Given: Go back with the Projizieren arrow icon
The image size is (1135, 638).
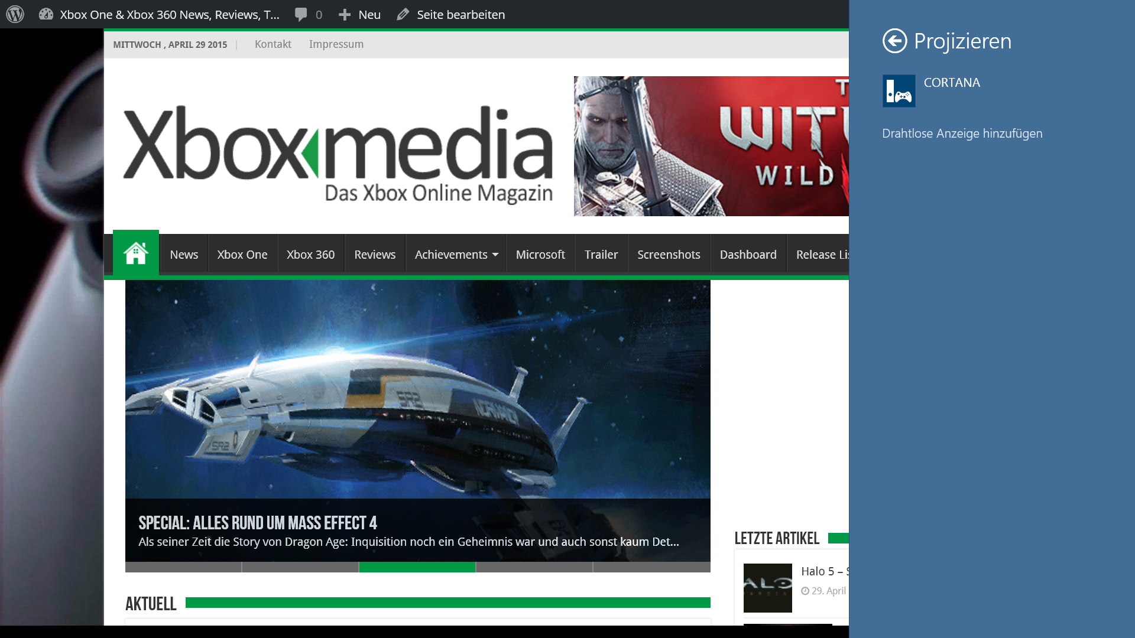Looking at the screenshot, I should click(x=895, y=41).
